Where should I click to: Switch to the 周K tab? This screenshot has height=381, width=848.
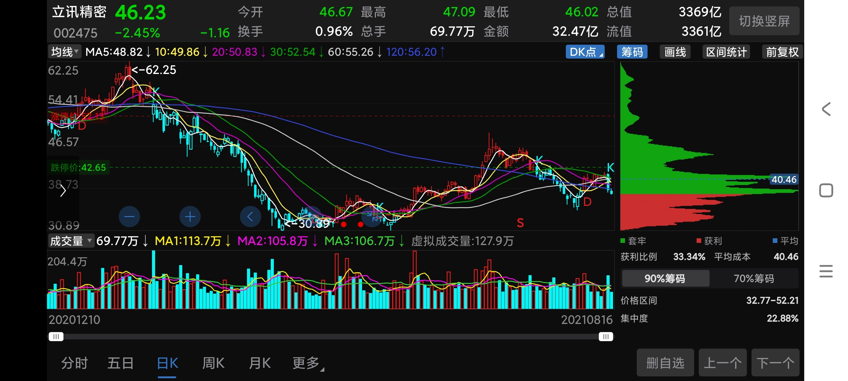click(x=213, y=363)
